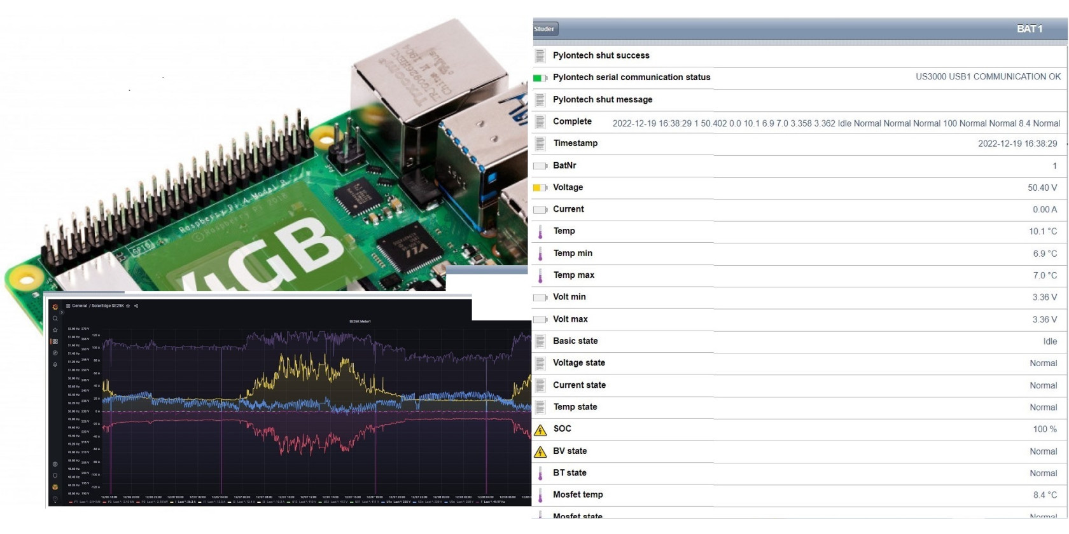
Task: Open Grafana search magnifier icon
Action: (55, 318)
